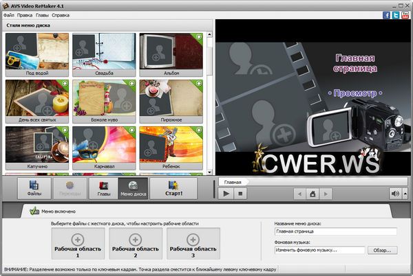Expand the volume control dropdown arrow
The width and height of the screenshot is (413, 276).
tap(404, 194)
